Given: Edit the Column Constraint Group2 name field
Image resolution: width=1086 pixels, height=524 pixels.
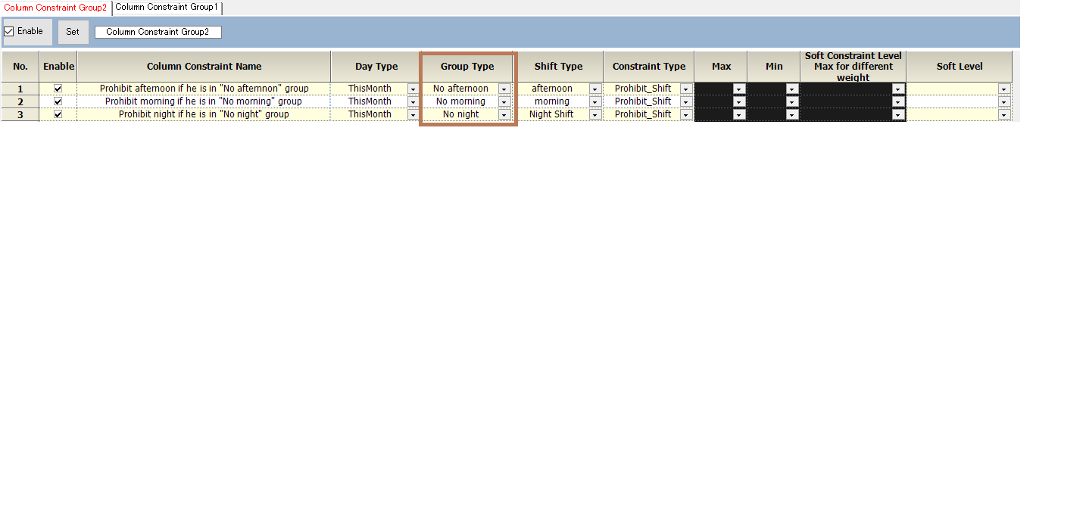Looking at the screenshot, I should pos(158,32).
